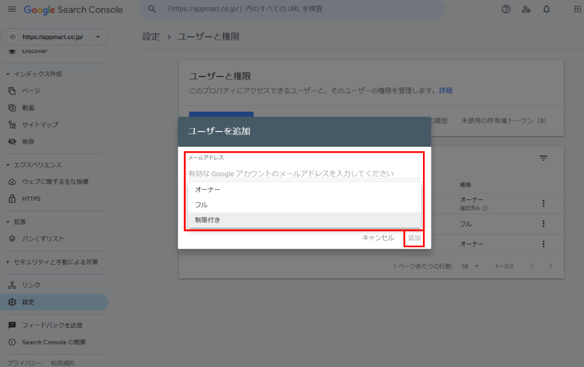Open more options for last オーナー row

pyautogui.click(x=544, y=244)
